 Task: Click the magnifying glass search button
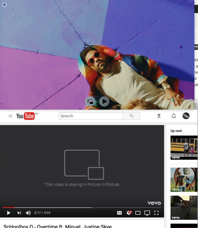[x=131, y=116]
